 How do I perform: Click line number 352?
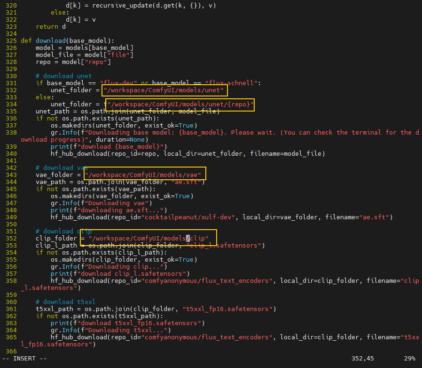coord(11,238)
